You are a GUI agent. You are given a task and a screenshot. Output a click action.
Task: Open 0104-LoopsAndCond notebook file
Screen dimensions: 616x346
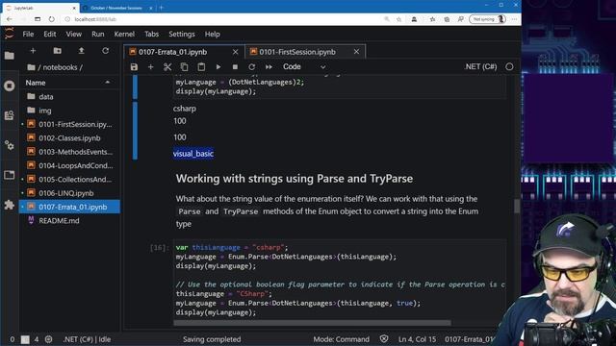[69, 165]
